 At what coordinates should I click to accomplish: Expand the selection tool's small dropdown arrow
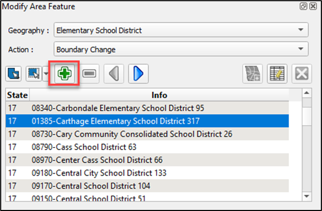pos(46,75)
